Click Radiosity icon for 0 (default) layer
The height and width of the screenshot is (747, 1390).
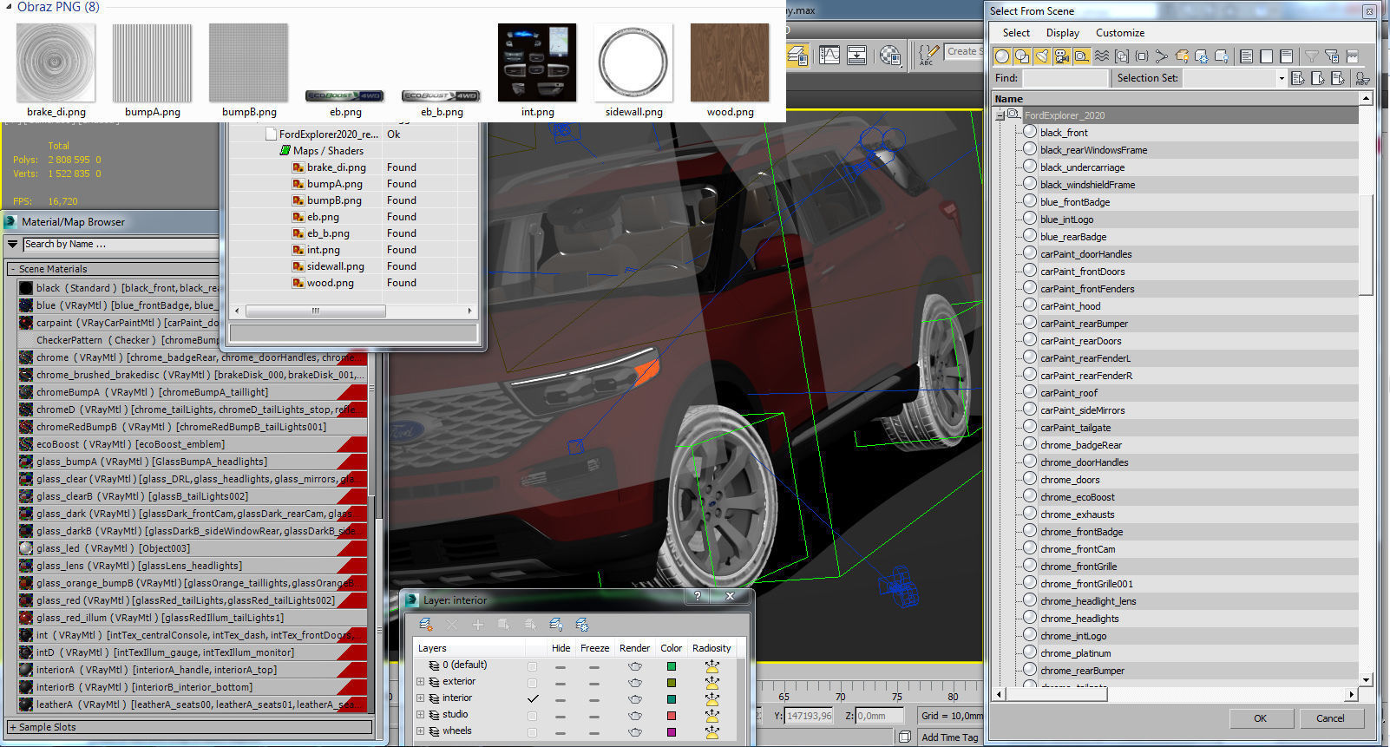pos(712,666)
